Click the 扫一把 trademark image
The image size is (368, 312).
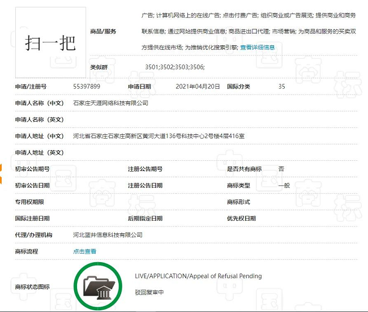(50, 42)
